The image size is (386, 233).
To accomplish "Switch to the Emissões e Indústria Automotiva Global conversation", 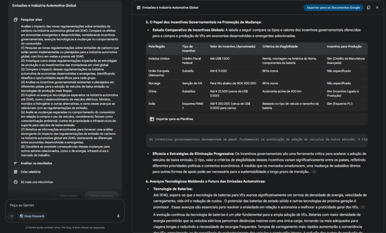I will coord(44,6).
